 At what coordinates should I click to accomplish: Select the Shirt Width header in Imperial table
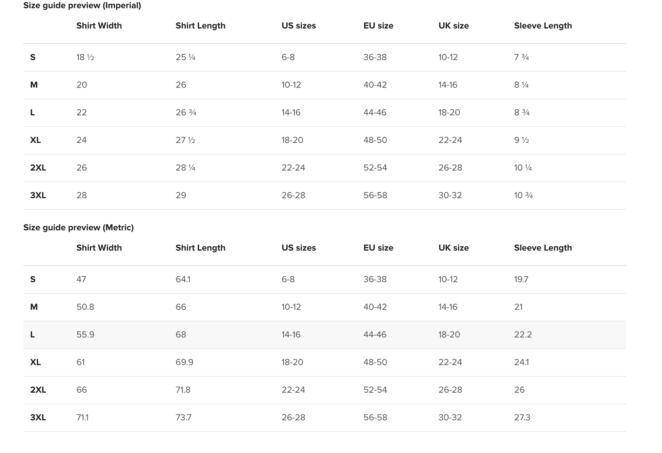click(99, 26)
